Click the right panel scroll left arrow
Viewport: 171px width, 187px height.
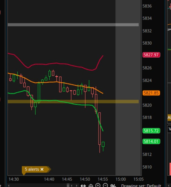coord(169,186)
